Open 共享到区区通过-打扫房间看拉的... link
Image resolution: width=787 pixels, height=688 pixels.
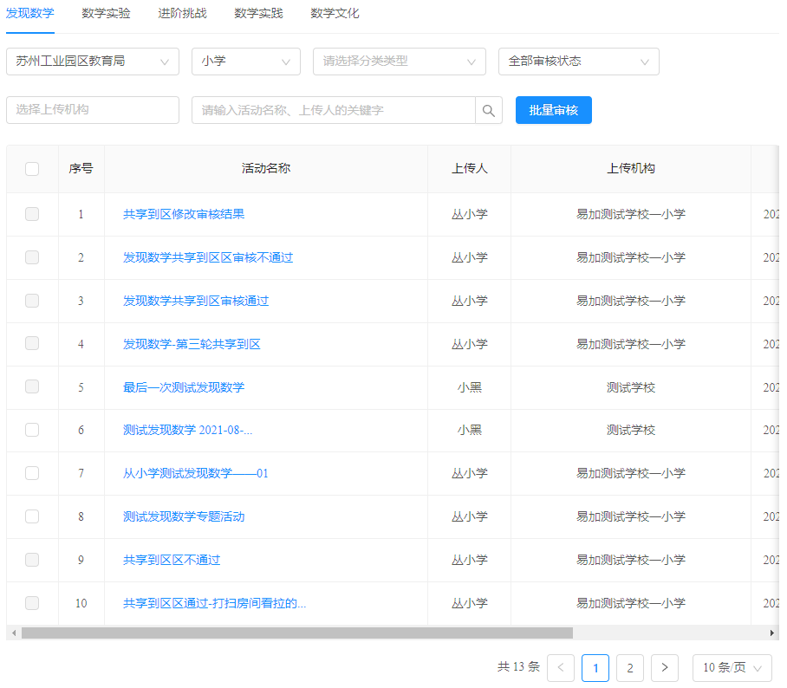pyautogui.click(x=214, y=603)
